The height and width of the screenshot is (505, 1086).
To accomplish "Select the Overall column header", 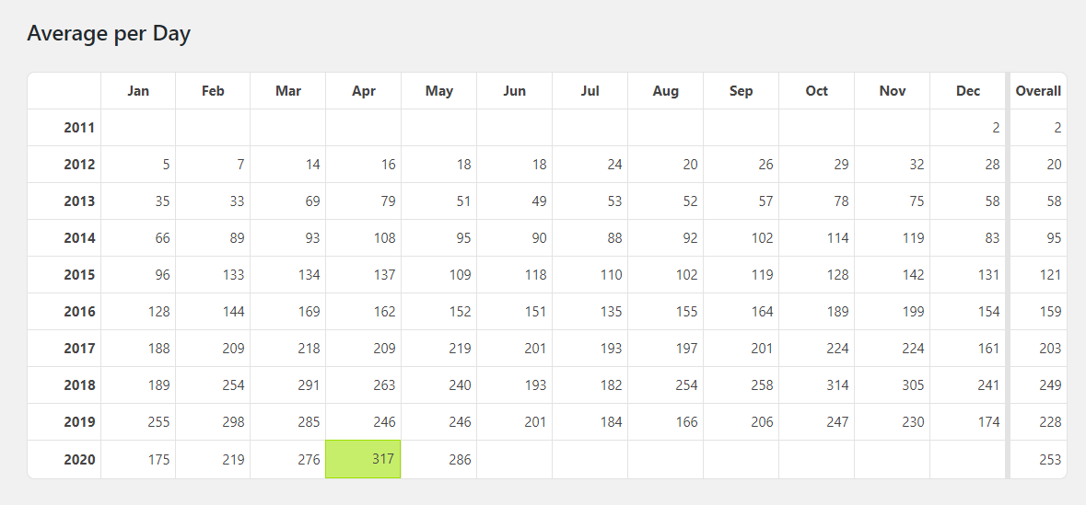I will click(x=1037, y=91).
